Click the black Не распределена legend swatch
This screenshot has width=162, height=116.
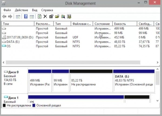[4, 105]
